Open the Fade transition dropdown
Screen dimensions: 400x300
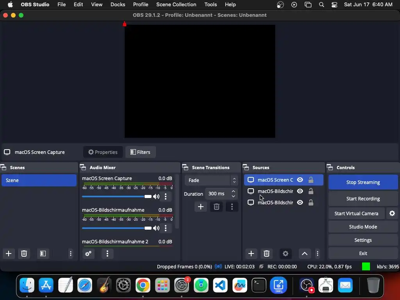pos(211,180)
